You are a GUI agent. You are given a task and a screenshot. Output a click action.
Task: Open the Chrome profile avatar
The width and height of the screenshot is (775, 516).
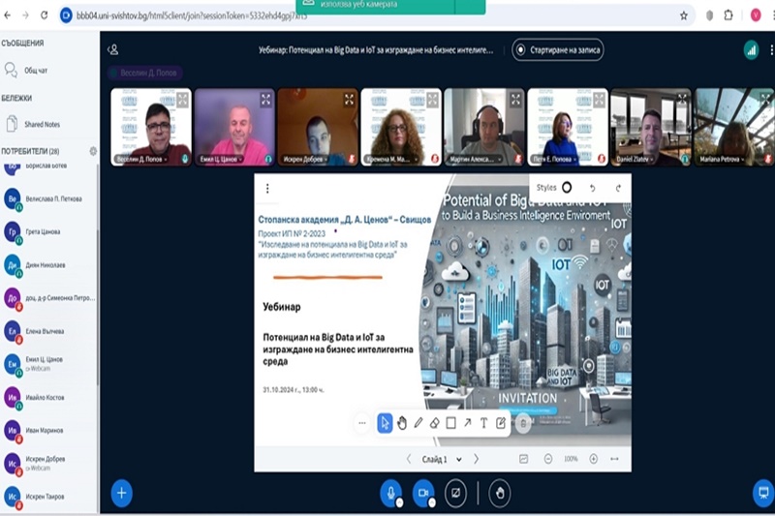tap(756, 15)
